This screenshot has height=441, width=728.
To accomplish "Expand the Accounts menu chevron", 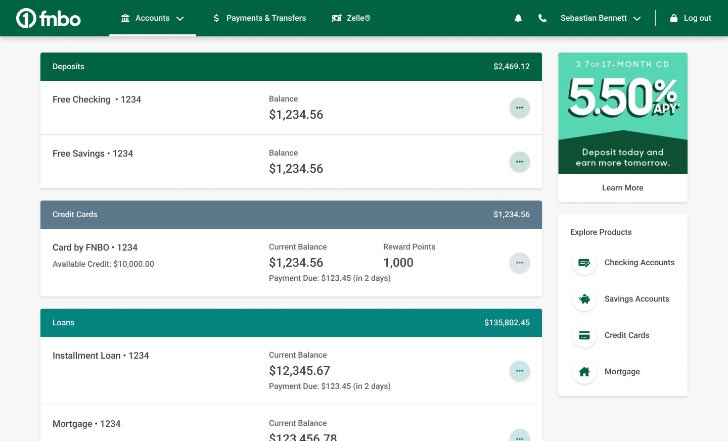I will (180, 19).
